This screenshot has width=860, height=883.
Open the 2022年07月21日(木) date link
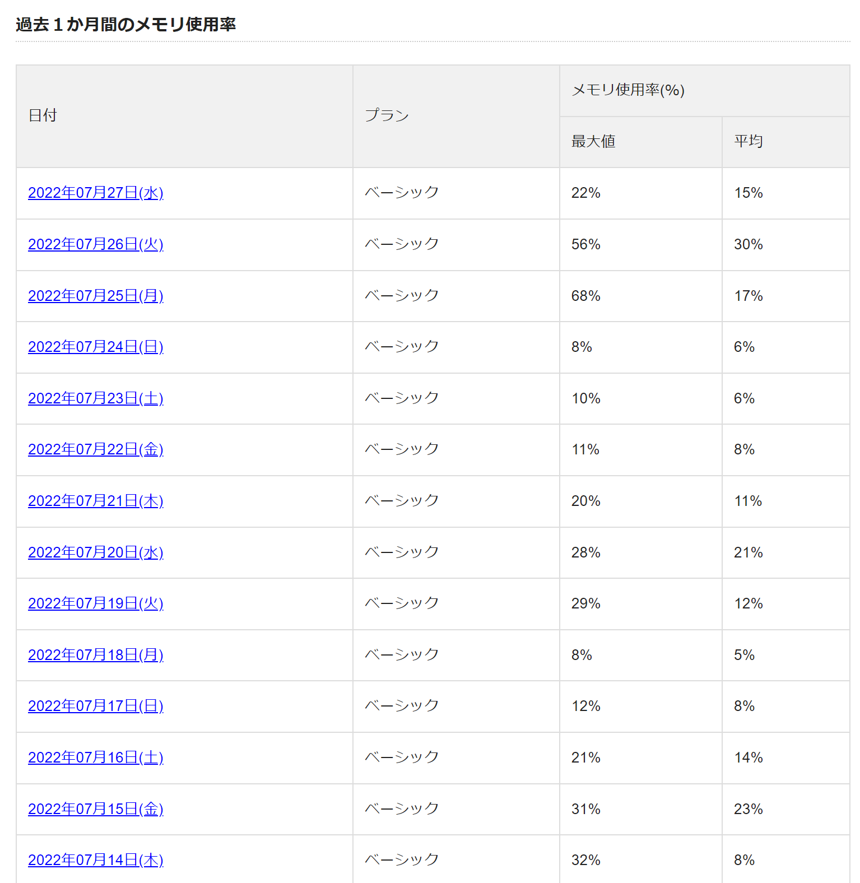click(x=96, y=501)
